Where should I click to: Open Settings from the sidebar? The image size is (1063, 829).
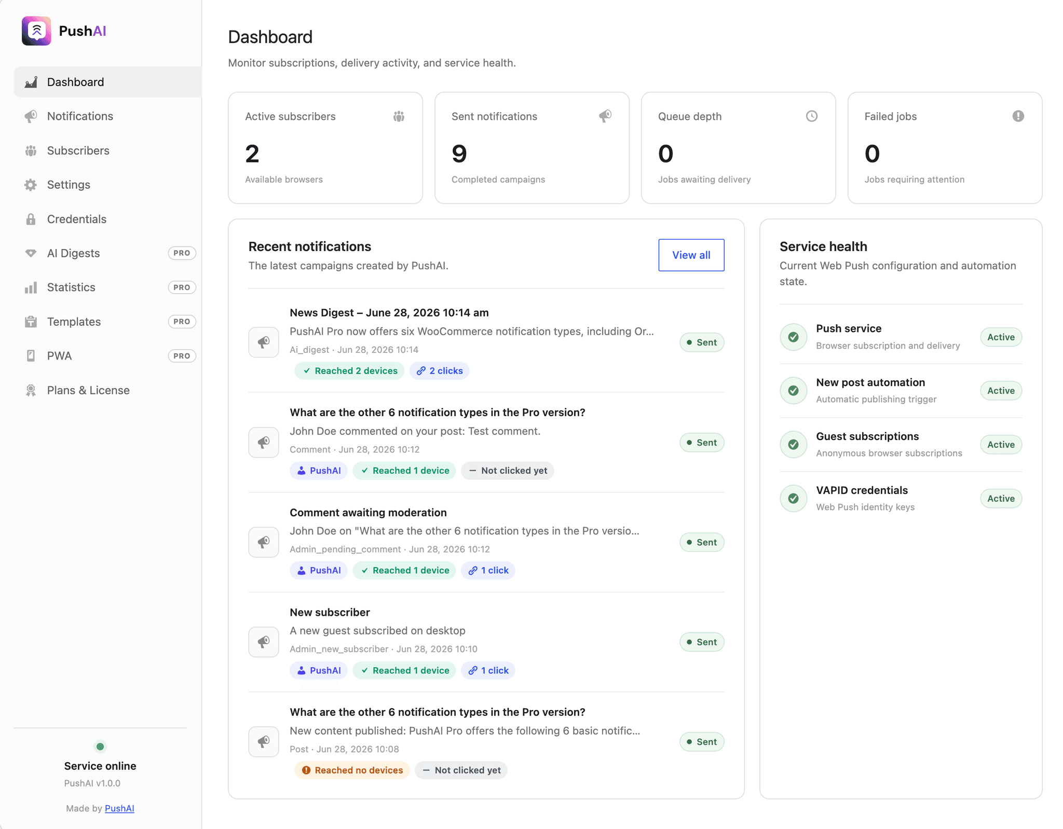pos(107,185)
